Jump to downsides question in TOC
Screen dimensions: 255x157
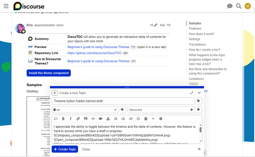tap(208, 71)
